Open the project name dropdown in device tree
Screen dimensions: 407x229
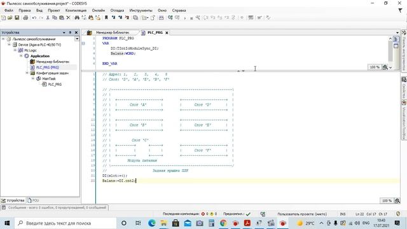[77, 39]
